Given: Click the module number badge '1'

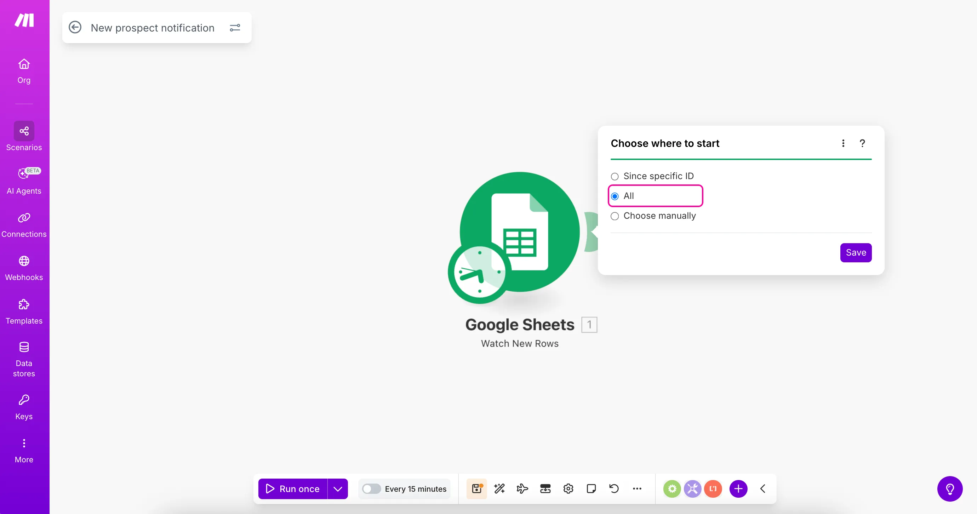Looking at the screenshot, I should (589, 325).
